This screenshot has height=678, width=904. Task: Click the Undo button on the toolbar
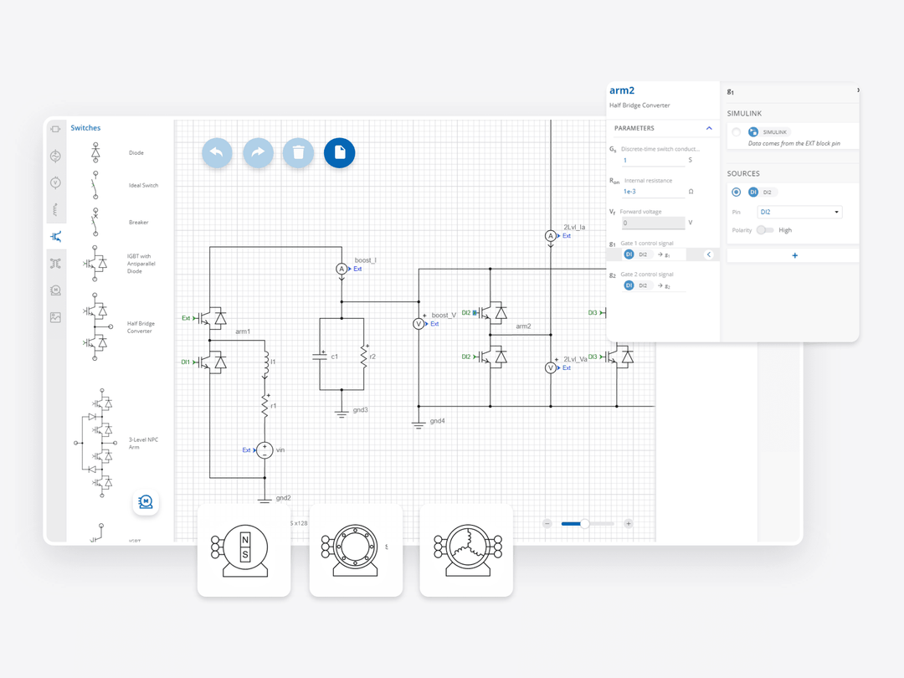[217, 154]
